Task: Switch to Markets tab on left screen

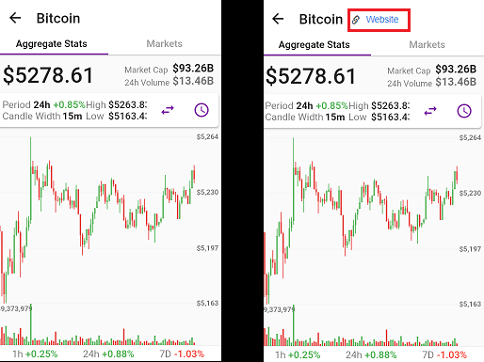Action: pos(165,43)
